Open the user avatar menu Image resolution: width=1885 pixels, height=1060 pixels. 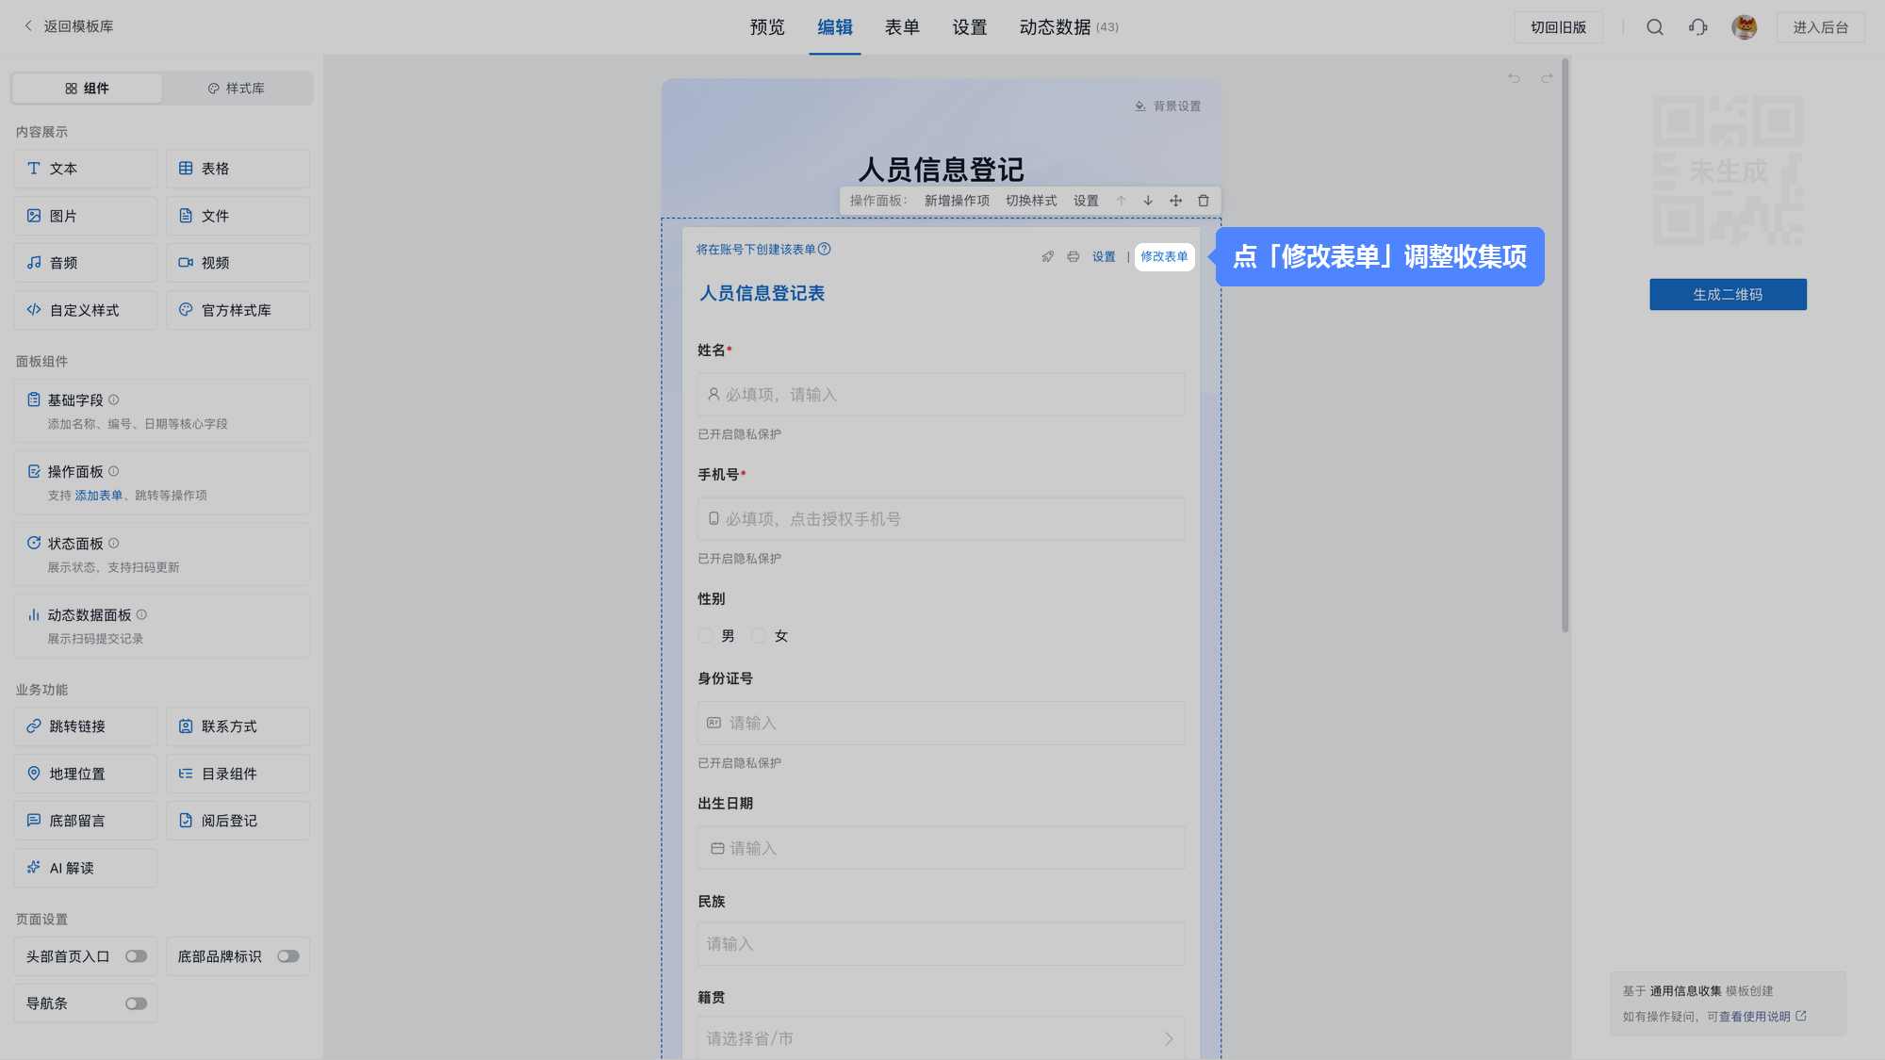coord(1745,27)
